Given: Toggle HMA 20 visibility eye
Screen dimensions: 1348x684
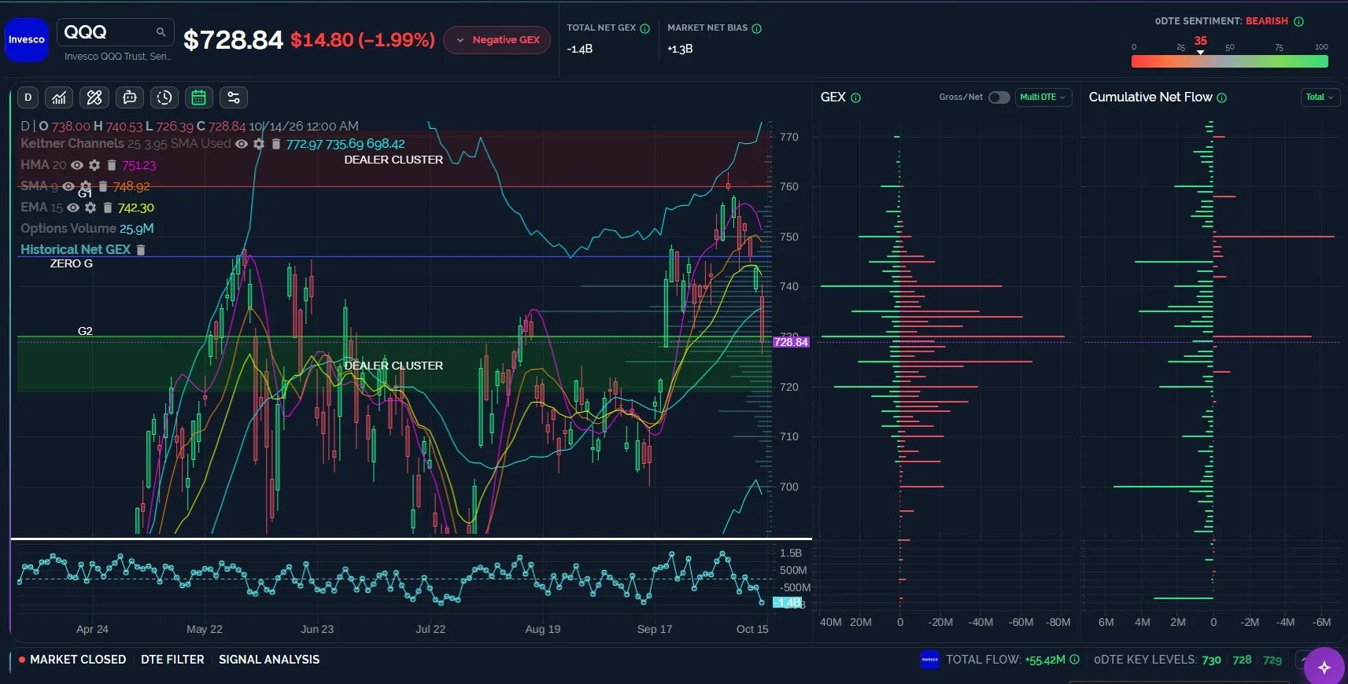Looking at the screenshot, I should point(77,165).
